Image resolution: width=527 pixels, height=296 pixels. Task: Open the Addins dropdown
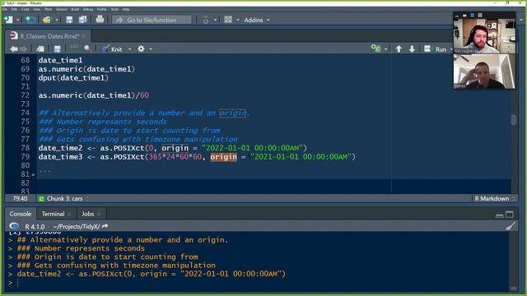pos(257,20)
